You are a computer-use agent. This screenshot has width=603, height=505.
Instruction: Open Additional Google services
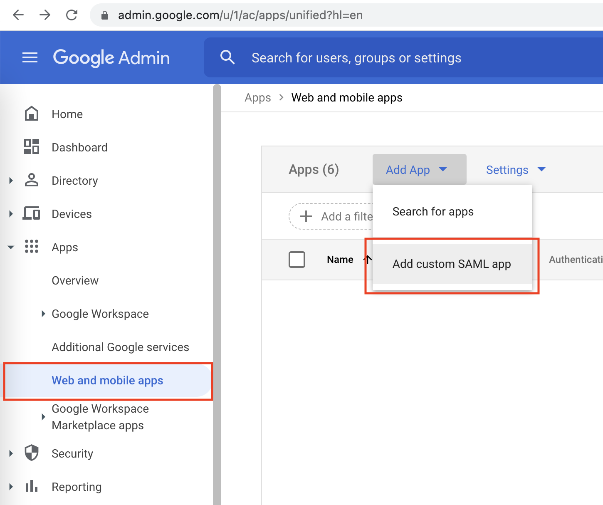click(120, 347)
